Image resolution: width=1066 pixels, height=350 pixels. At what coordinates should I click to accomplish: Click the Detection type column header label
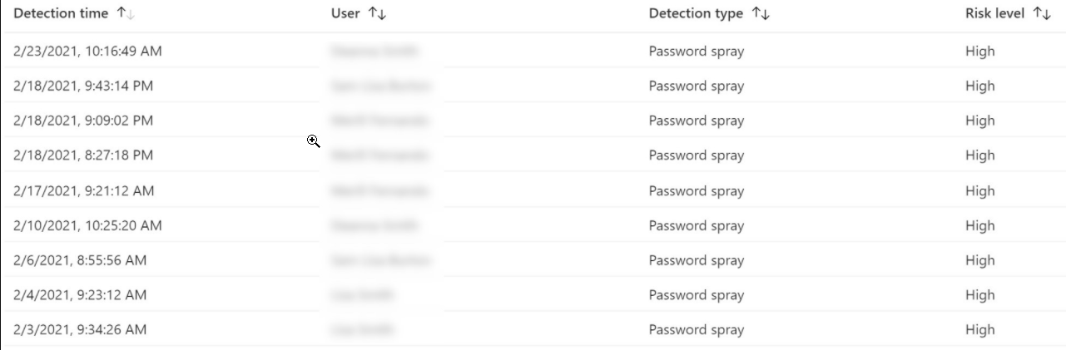pos(696,13)
